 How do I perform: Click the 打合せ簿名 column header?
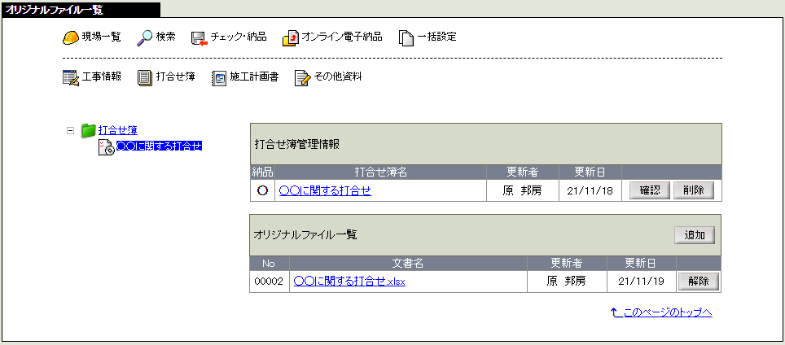pyautogui.click(x=380, y=172)
